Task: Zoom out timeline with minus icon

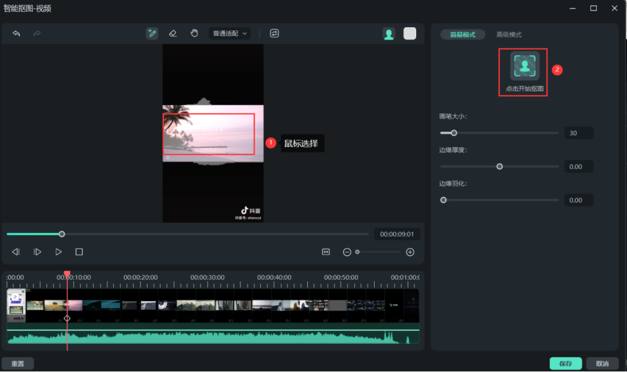Action: [x=347, y=252]
